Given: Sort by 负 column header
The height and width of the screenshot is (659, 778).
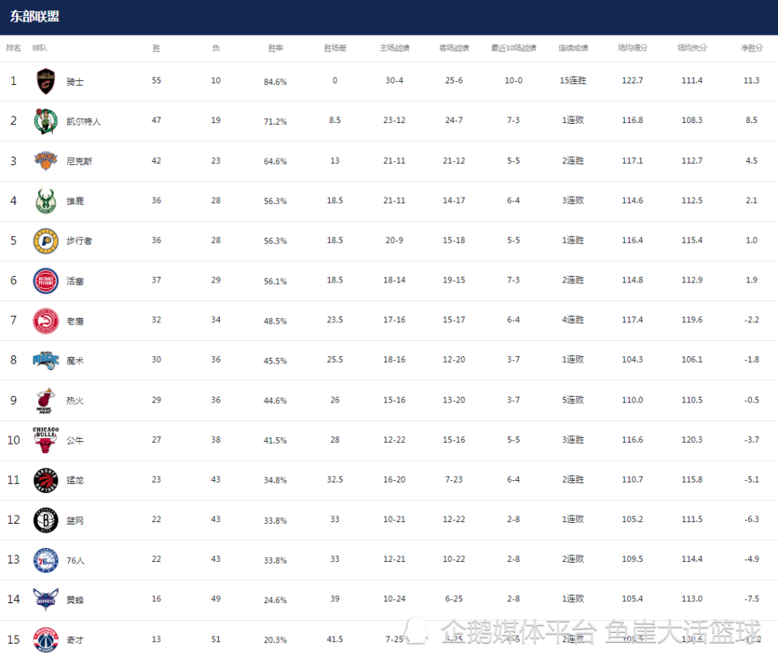Looking at the screenshot, I should tap(216, 48).
